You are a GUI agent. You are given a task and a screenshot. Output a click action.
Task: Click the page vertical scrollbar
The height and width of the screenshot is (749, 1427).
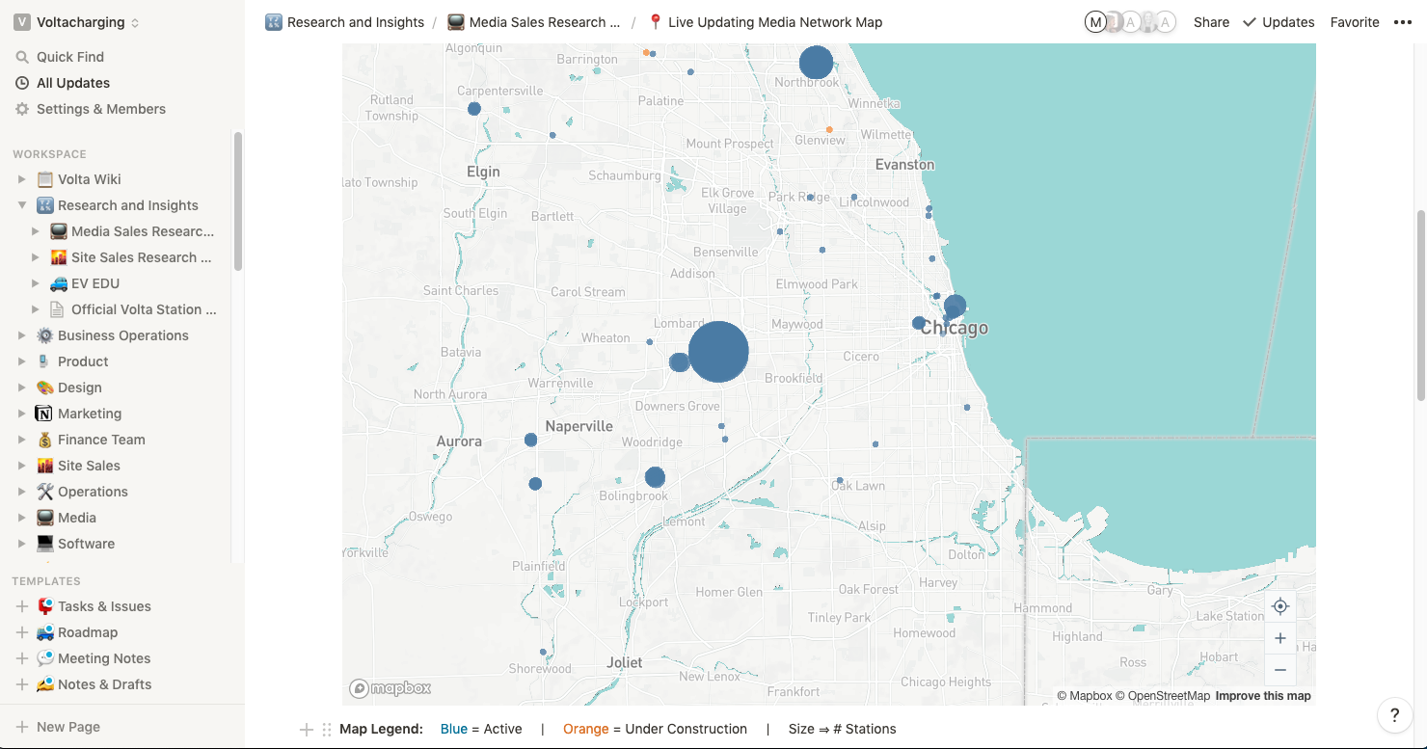(x=1420, y=305)
